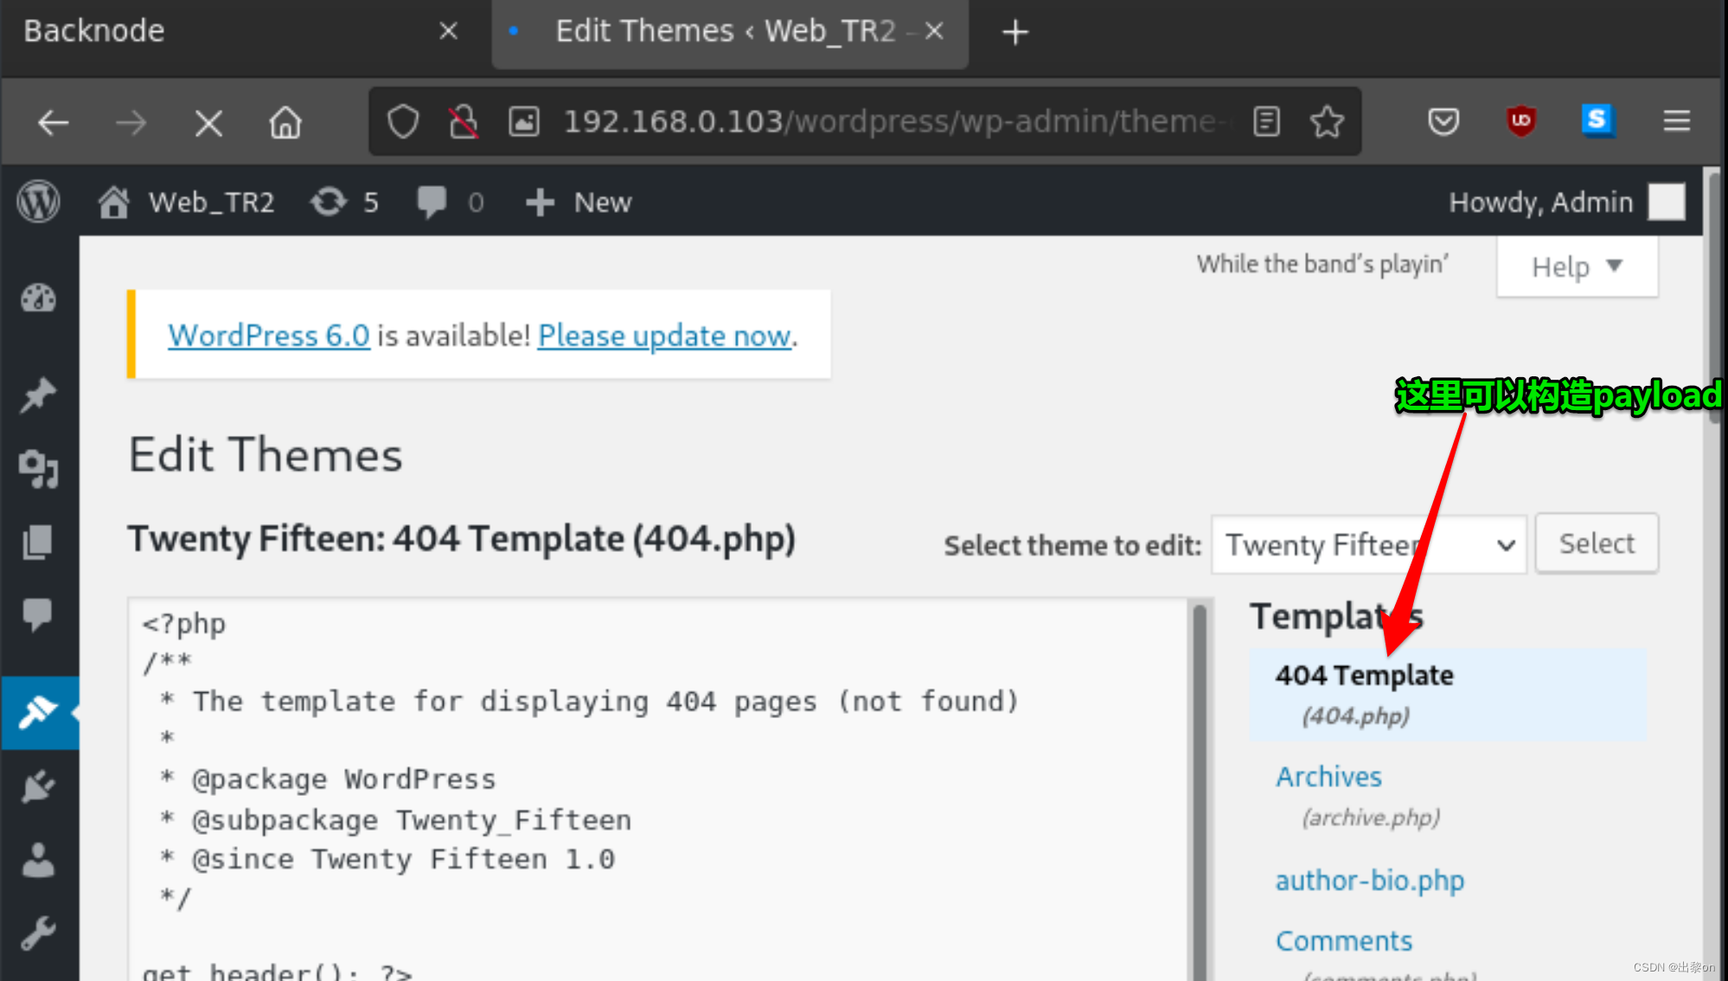The image size is (1728, 981).
Task: Click the Admin avatar thumbnail
Action: pos(1666,202)
